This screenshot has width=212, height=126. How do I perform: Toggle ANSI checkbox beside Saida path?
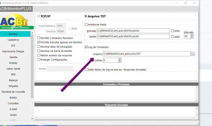pos(172,37)
